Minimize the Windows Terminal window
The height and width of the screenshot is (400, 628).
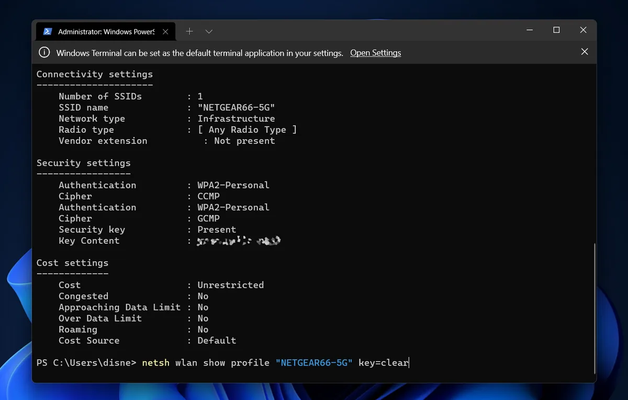tap(529, 30)
